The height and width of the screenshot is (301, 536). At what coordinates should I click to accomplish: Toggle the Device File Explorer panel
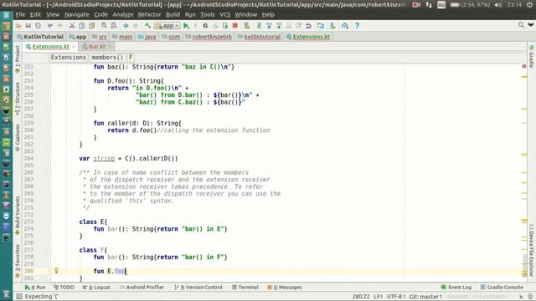(531, 250)
